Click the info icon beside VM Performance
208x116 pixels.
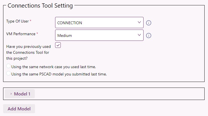click(149, 35)
